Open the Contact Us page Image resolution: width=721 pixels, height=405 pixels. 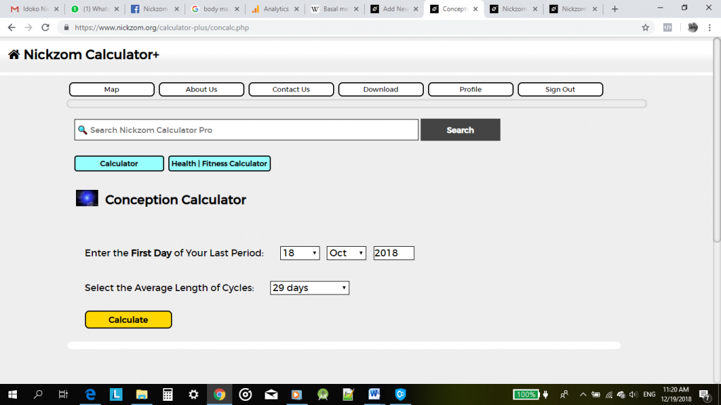[291, 89]
